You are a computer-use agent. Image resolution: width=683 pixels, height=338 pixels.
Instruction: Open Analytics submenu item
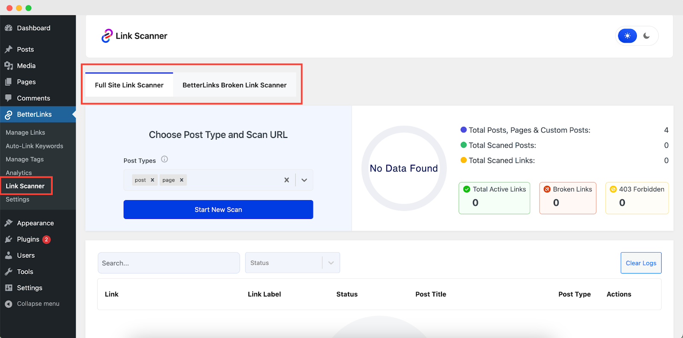[19, 172]
